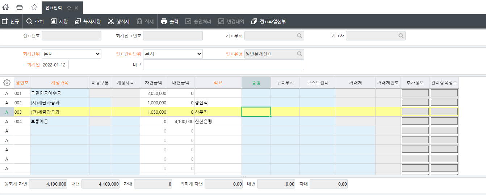
Task: Select the 국민연금예수금 account cell
Action: 60,93
